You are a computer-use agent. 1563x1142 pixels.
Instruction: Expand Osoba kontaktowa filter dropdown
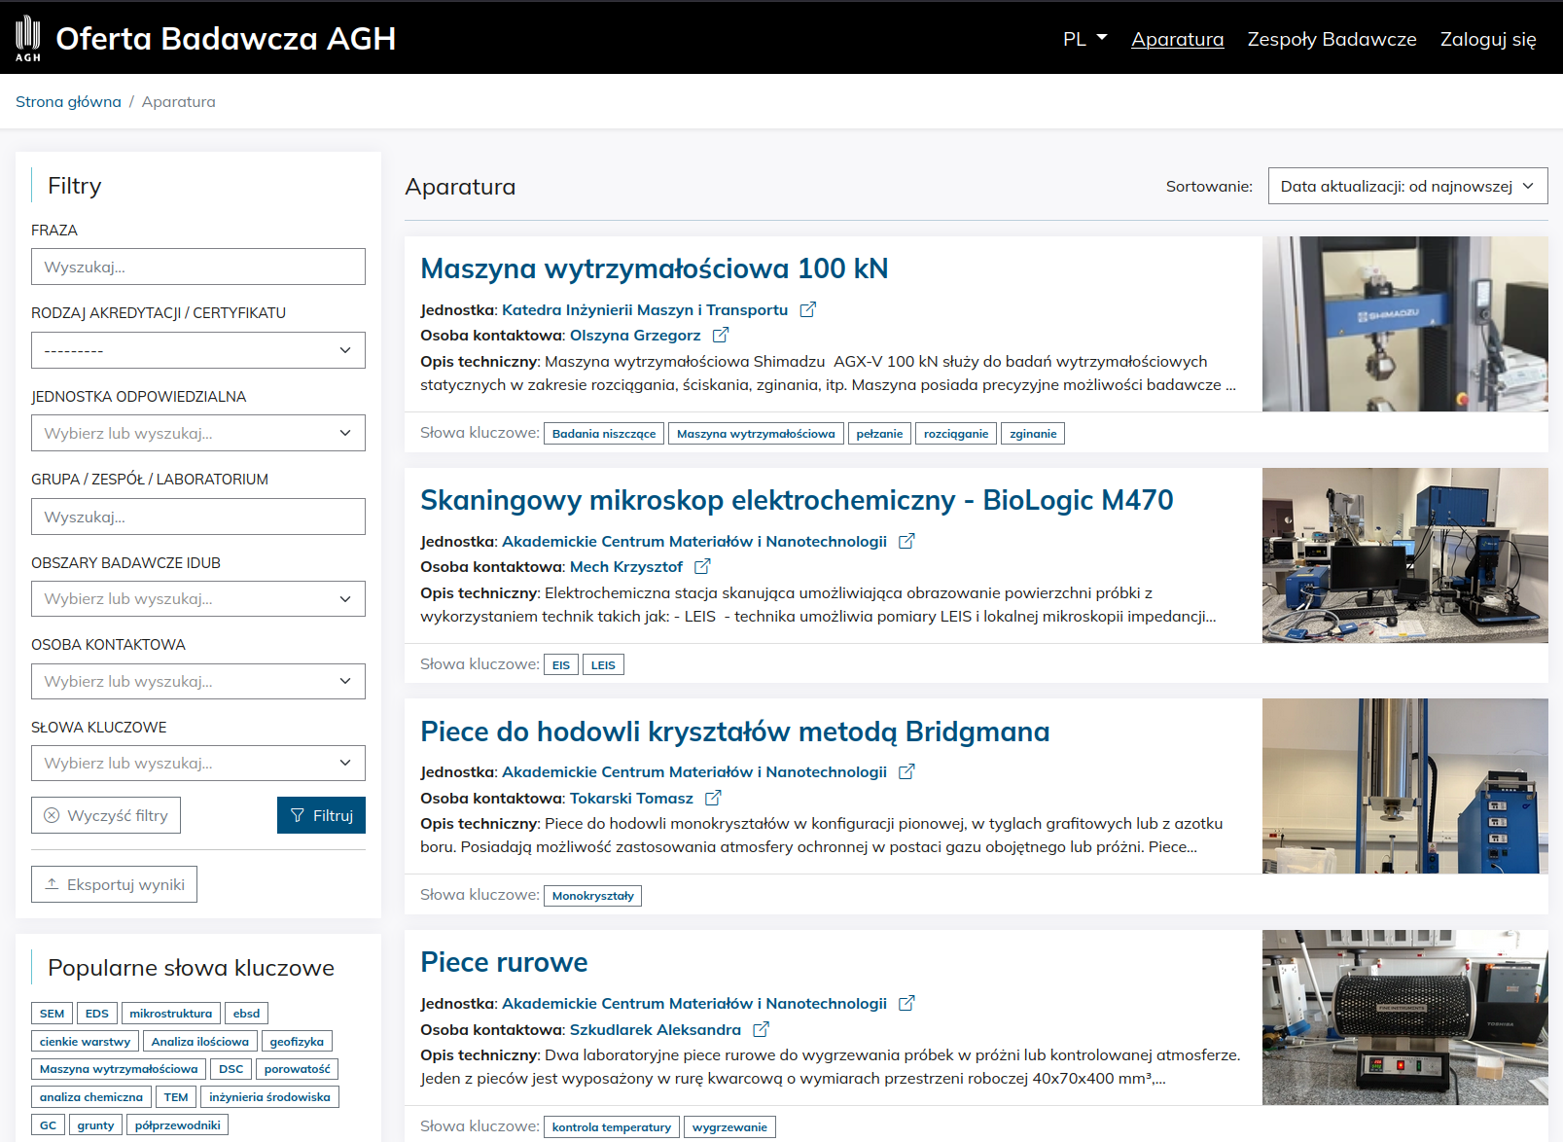pos(198,681)
